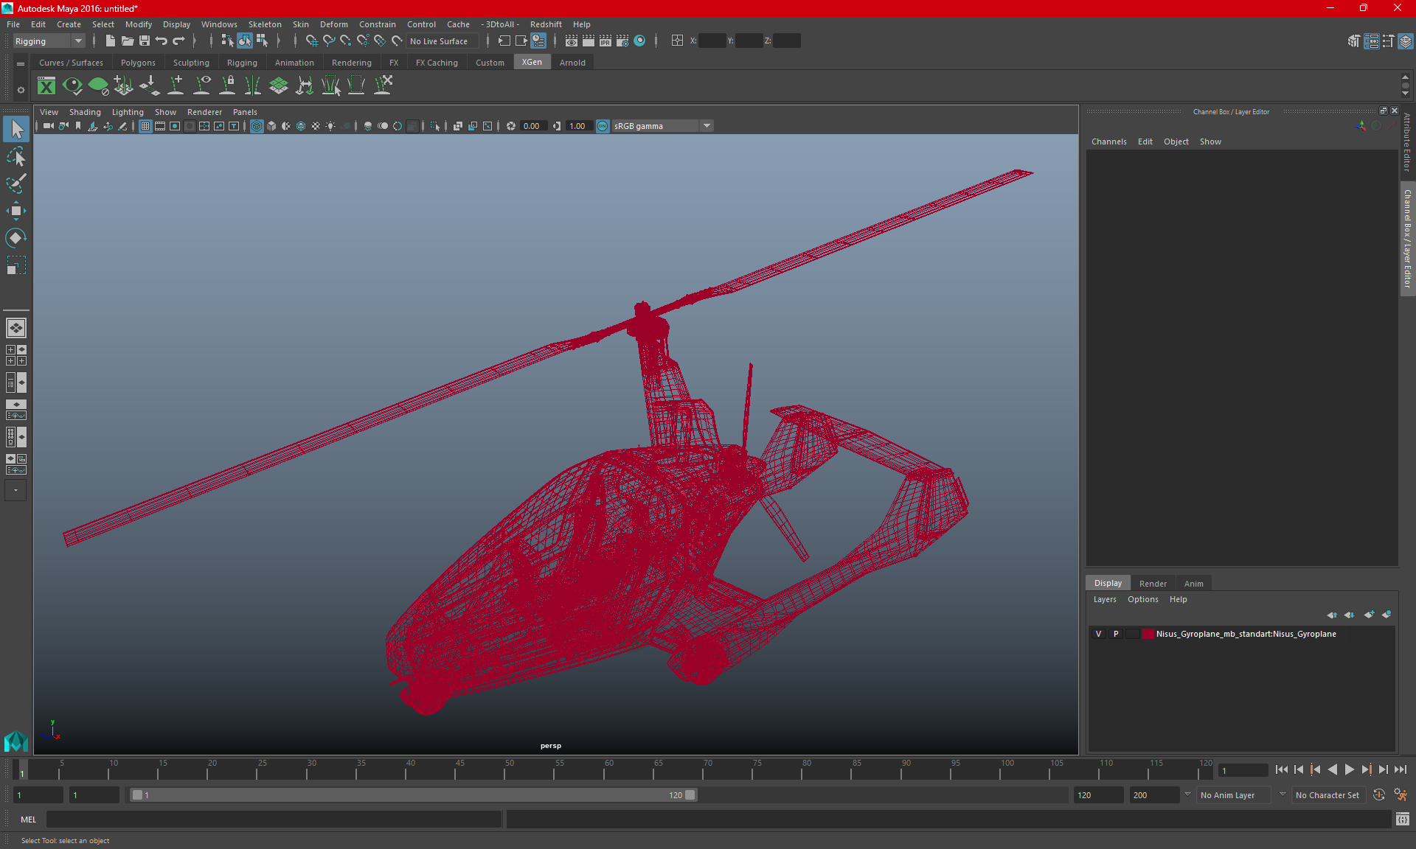1416x849 pixels.
Task: Click the Nisus_Gyroplane layer color swatch
Action: [1148, 634]
